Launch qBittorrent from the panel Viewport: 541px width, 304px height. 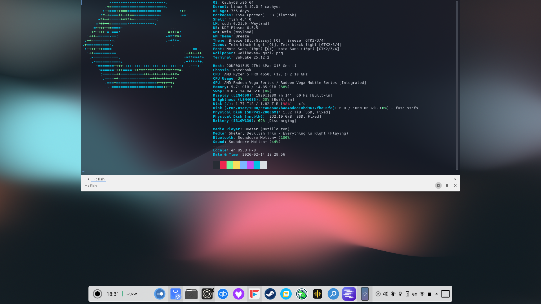(x=223, y=294)
